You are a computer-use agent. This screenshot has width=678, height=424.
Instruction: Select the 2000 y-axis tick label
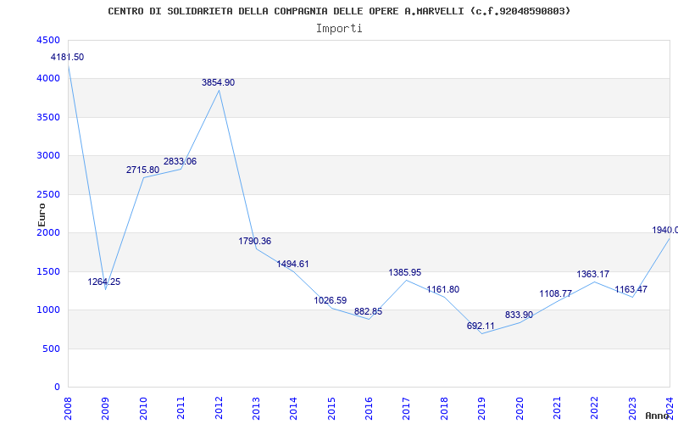pyautogui.click(x=49, y=232)
